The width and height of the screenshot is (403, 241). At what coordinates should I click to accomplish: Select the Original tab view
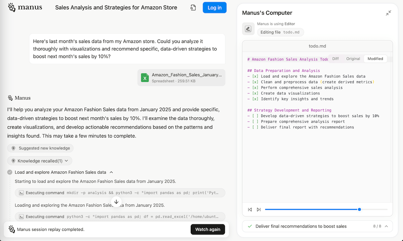point(353,59)
